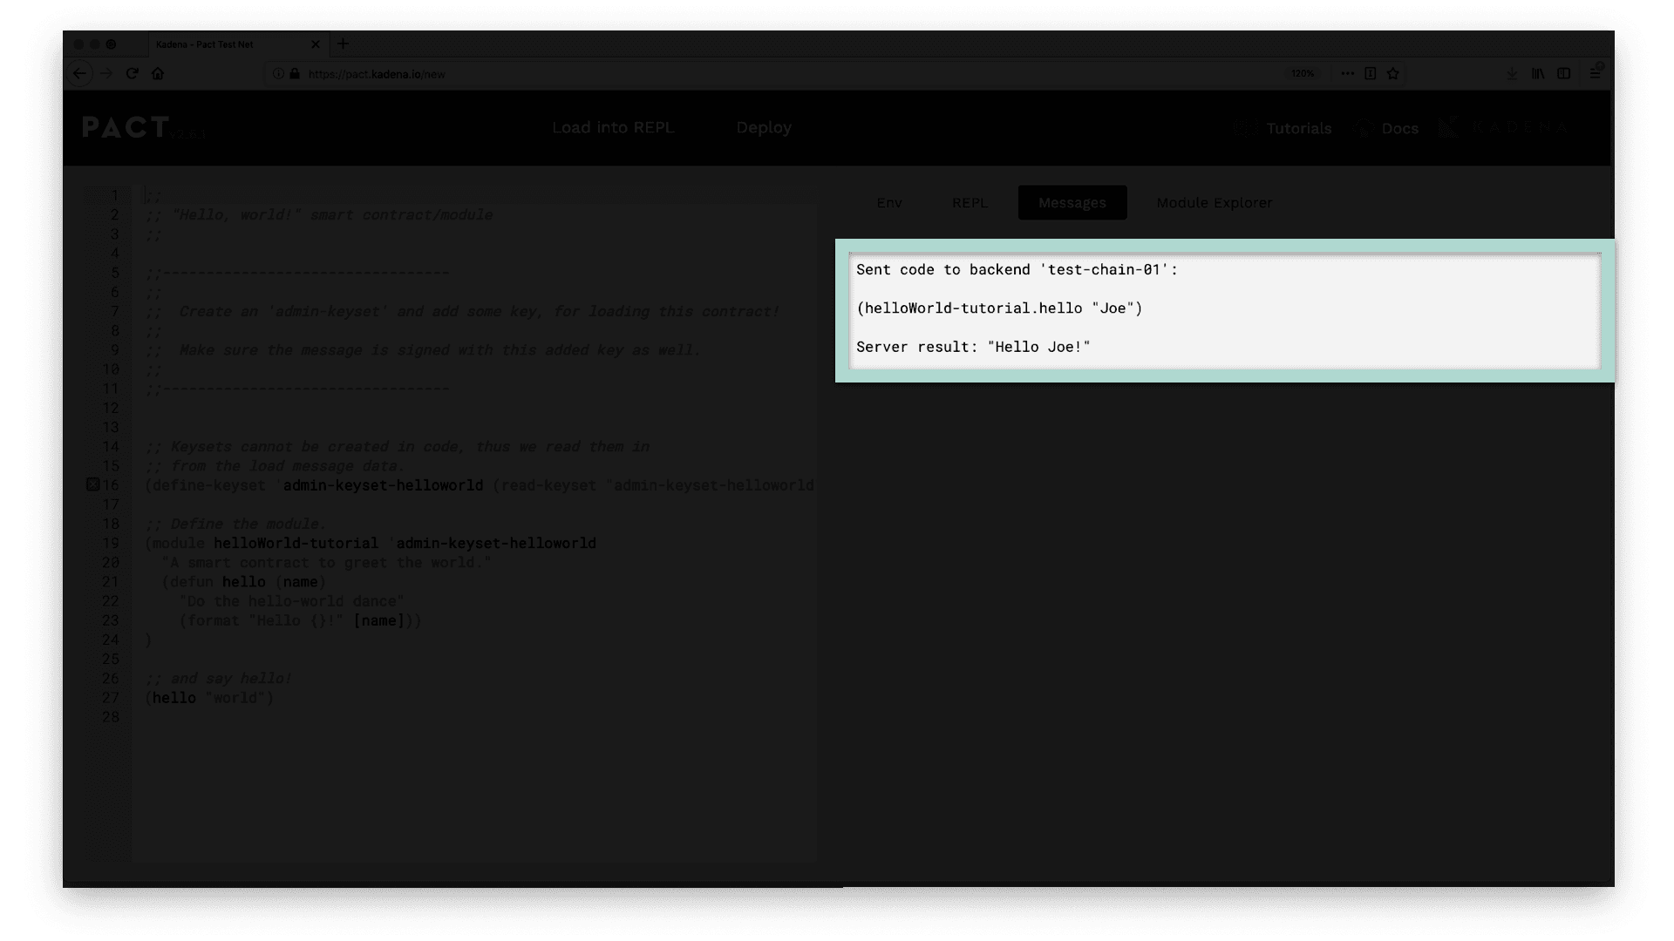The height and width of the screenshot is (941, 1674).
Task: Click the browser forward arrow
Action: (x=106, y=73)
